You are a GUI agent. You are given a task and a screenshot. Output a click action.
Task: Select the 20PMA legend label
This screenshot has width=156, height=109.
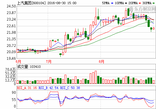click(133, 3)
